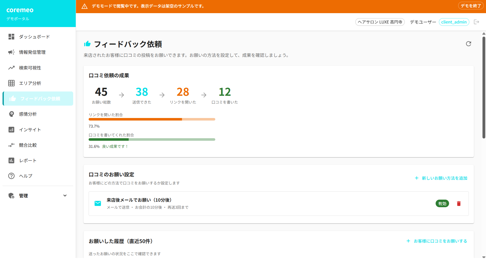The width and height of the screenshot is (486, 259).
Task: Click the フィードバック依頼 thumbs-up sidebar icon
Action: (13, 99)
